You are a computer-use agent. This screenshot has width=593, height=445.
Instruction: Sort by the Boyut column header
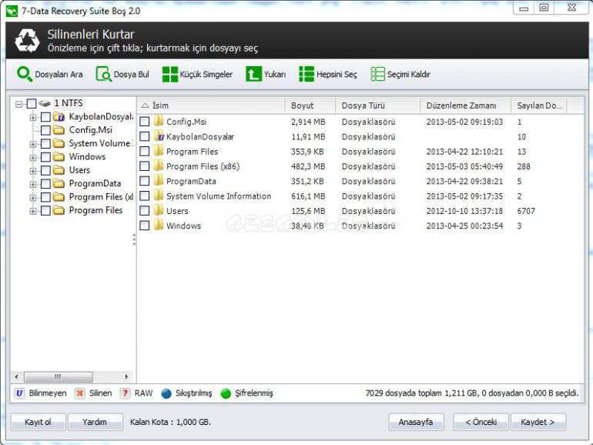tap(310, 105)
